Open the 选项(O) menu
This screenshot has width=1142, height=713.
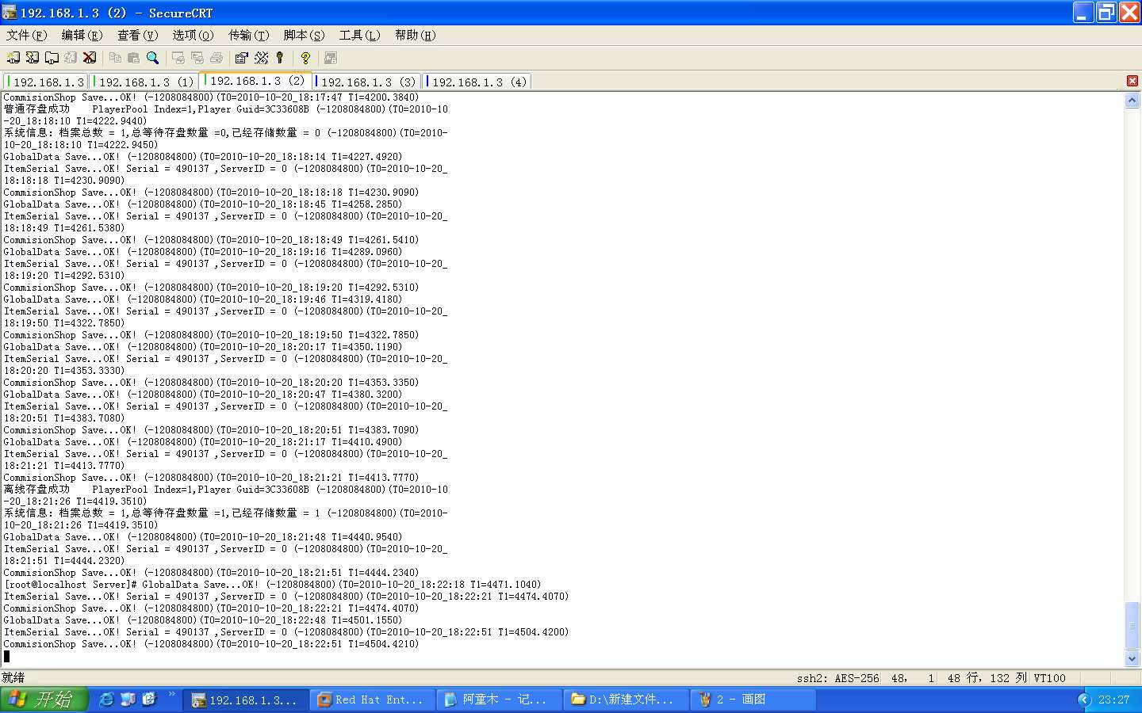[193, 35]
